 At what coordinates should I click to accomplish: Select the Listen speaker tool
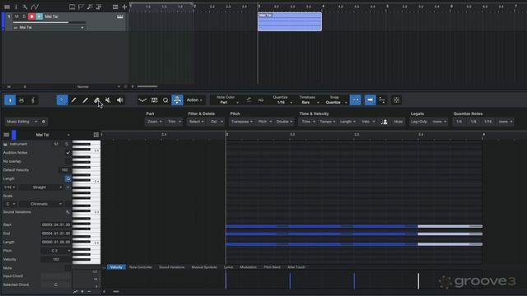(119, 100)
